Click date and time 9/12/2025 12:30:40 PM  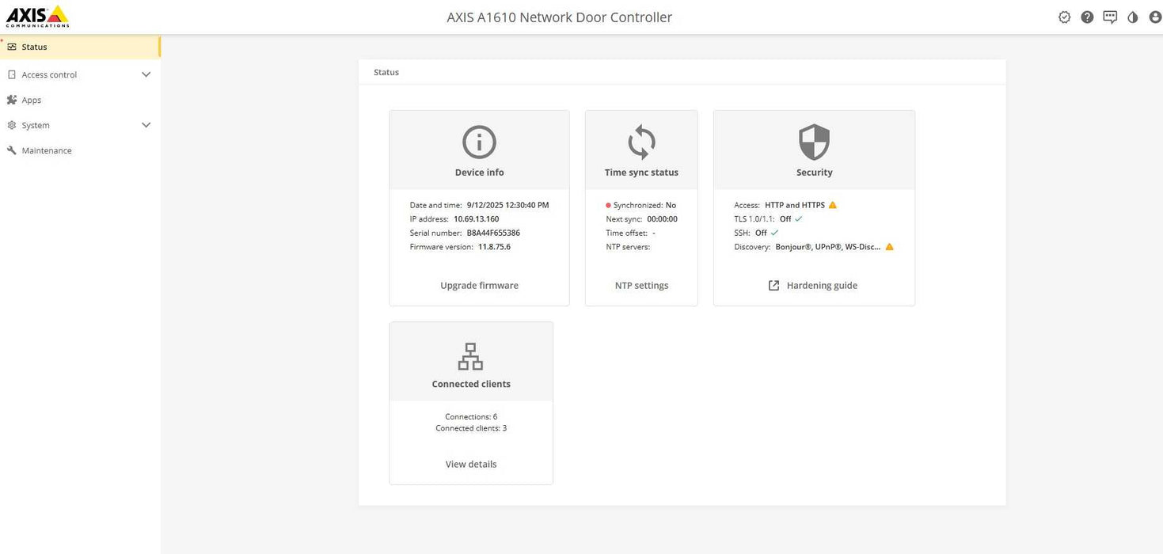tap(507, 205)
